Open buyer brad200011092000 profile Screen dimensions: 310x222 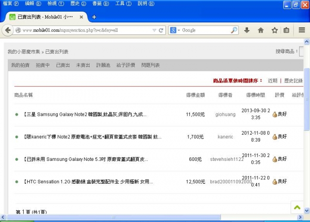230,182
